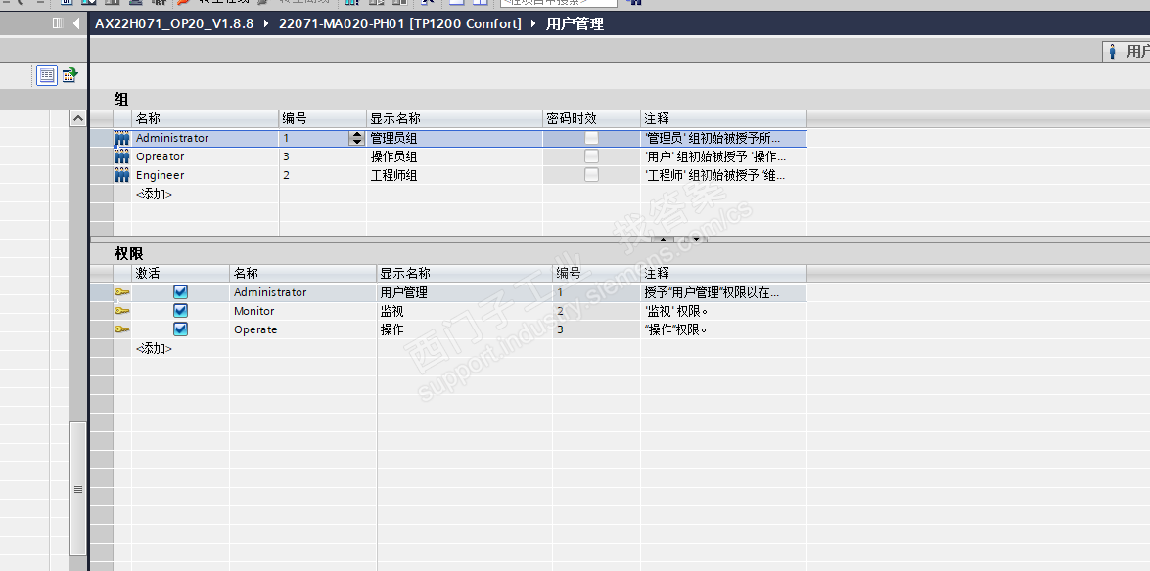Collapse the project tree with the left arrow
Screen dimensions: 1150x571
(x=76, y=24)
